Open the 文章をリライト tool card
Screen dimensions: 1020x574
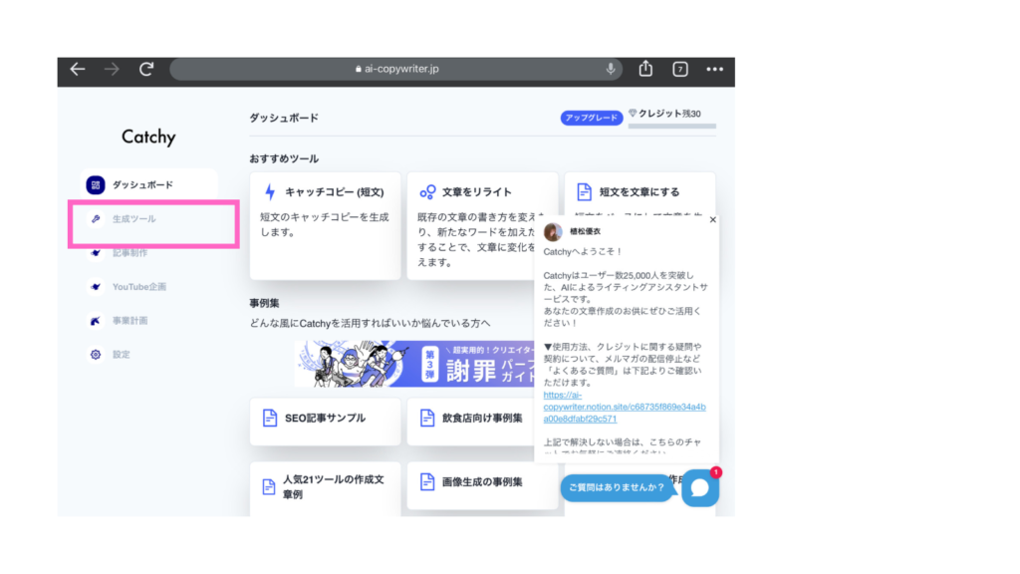point(481,226)
